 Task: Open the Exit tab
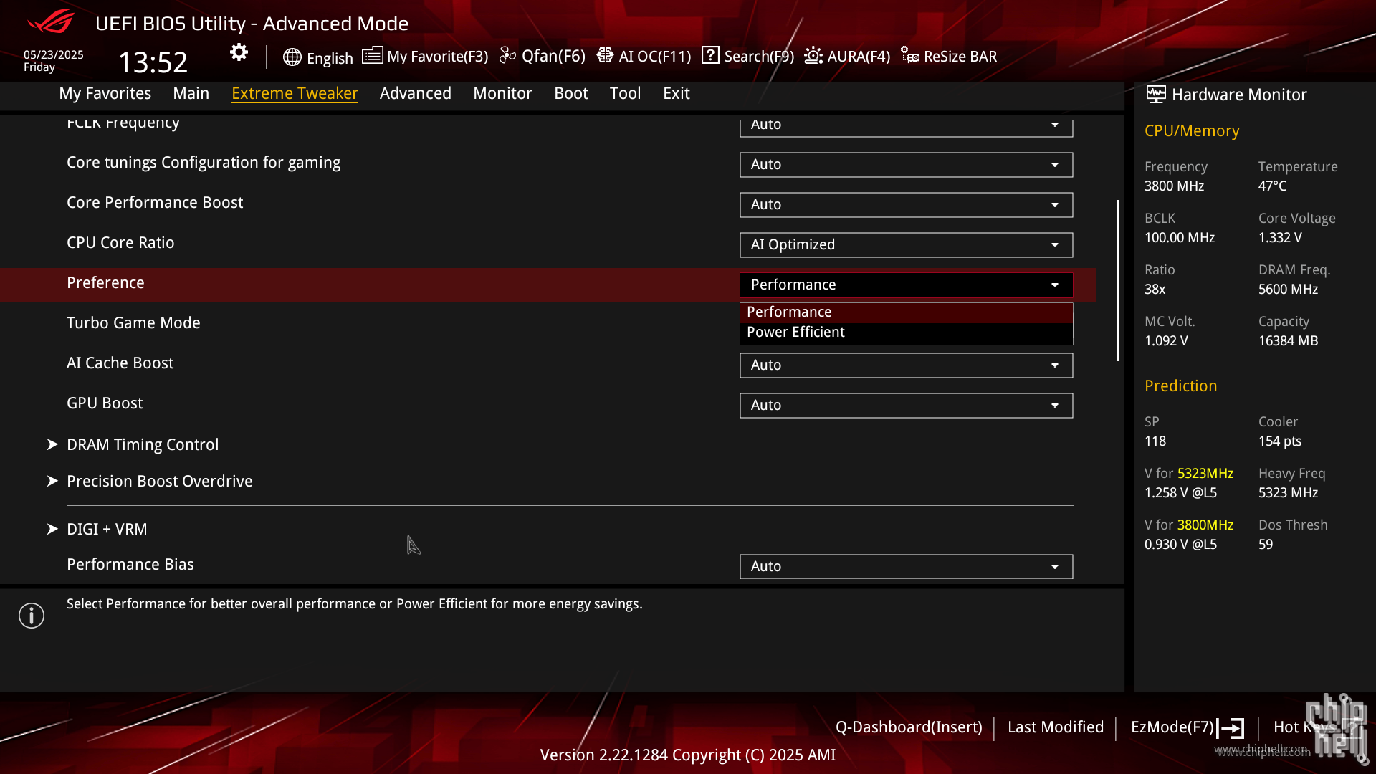(676, 93)
